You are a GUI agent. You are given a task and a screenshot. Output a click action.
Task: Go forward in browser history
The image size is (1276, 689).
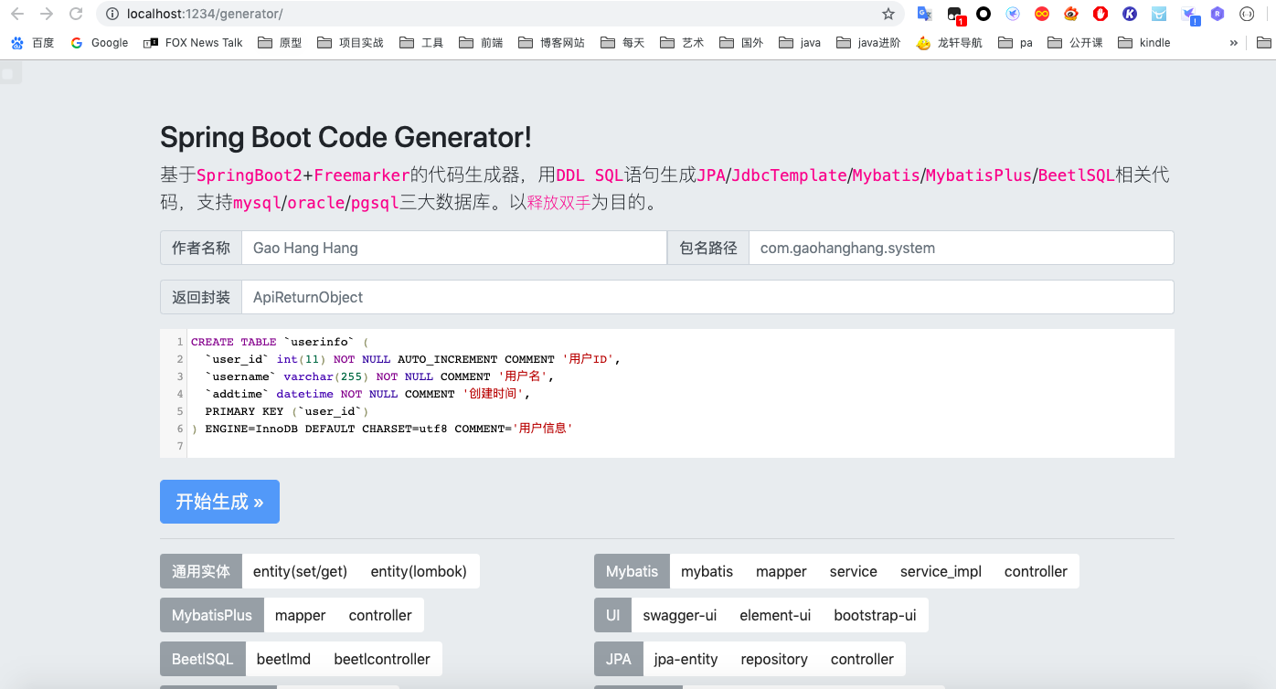pos(47,14)
